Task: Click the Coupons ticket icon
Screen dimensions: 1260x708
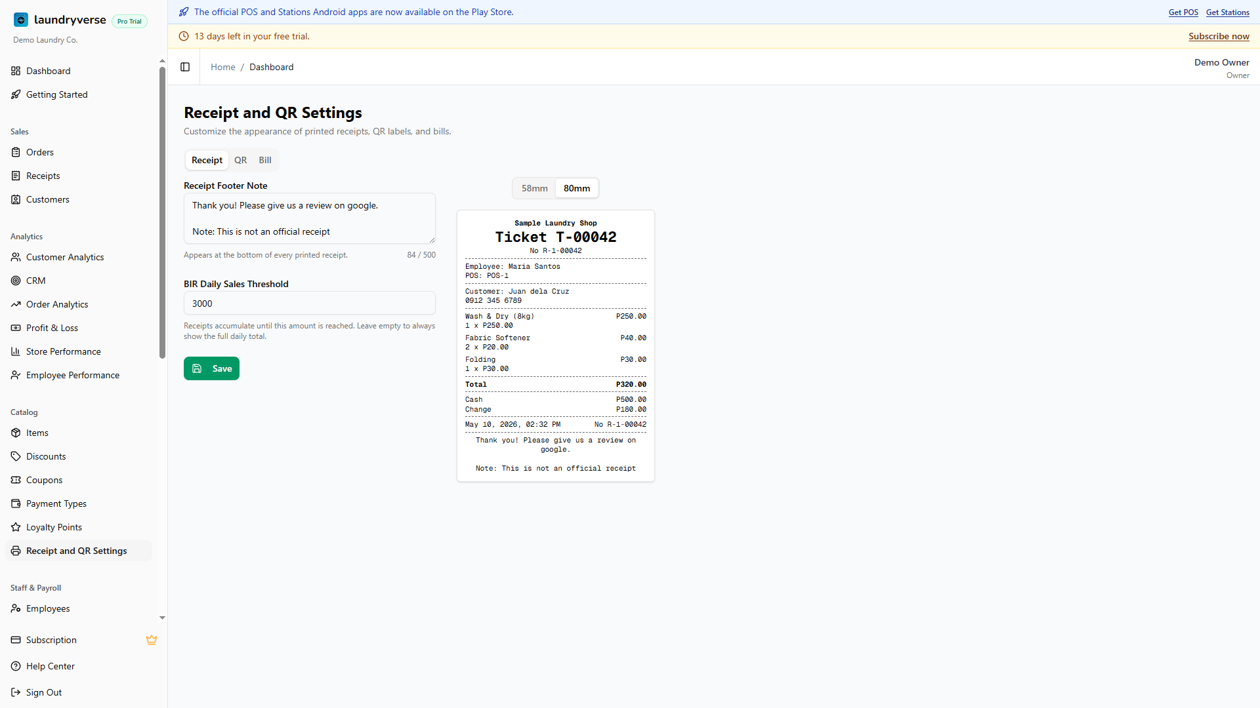Action: tap(16, 480)
